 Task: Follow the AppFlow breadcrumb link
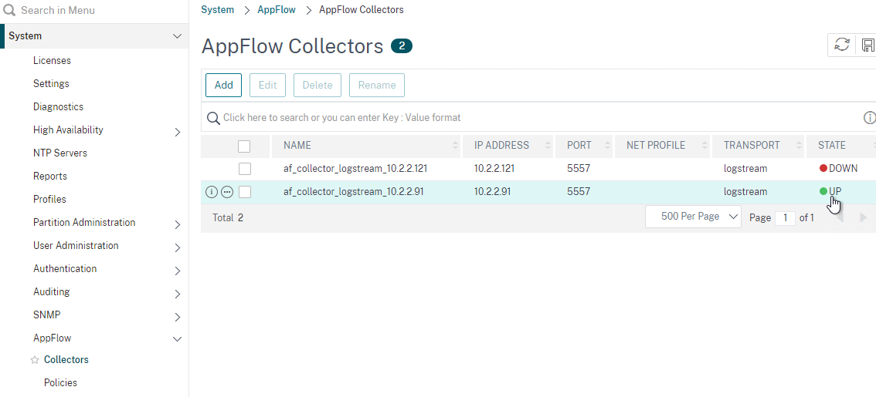pyautogui.click(x=277, y=10)
